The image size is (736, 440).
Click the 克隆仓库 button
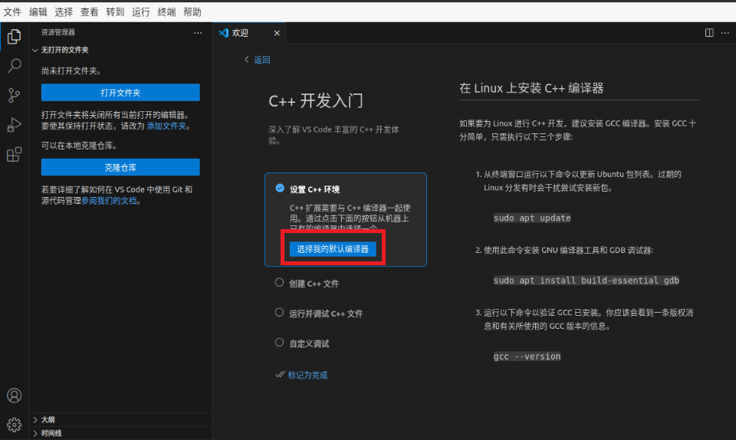(120, 167)
